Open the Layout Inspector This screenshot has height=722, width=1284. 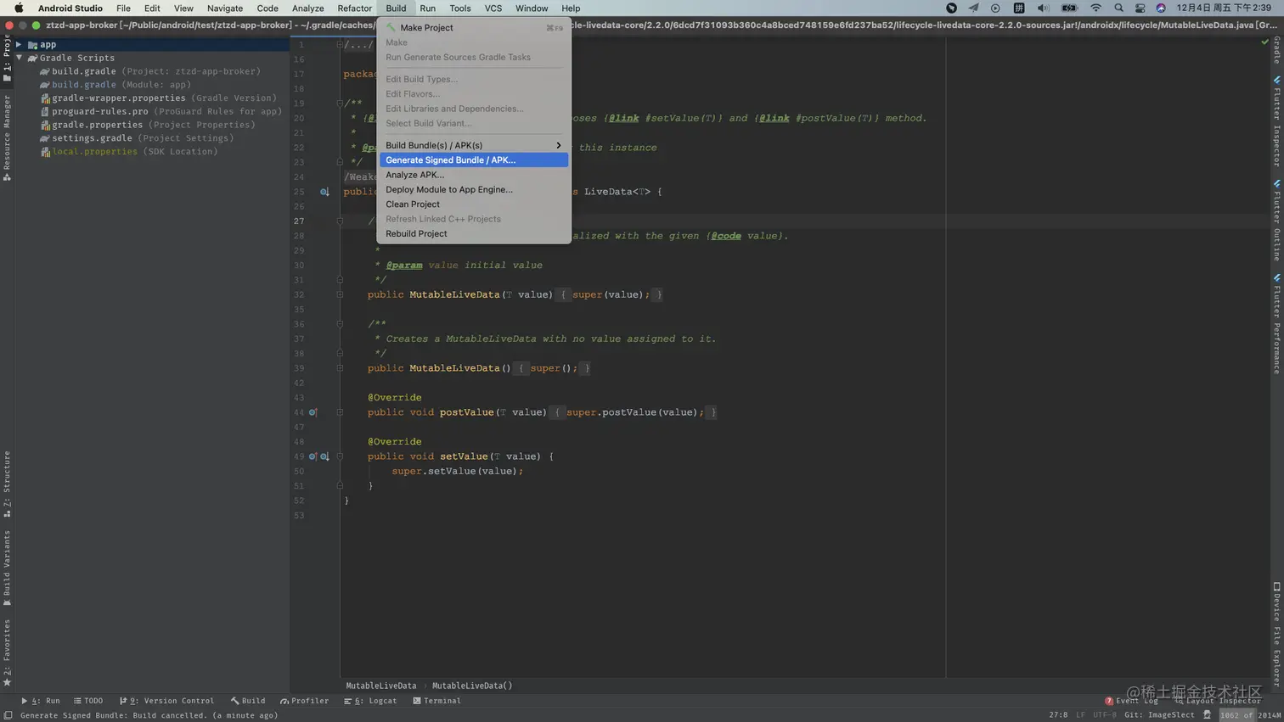point(1218,701)
